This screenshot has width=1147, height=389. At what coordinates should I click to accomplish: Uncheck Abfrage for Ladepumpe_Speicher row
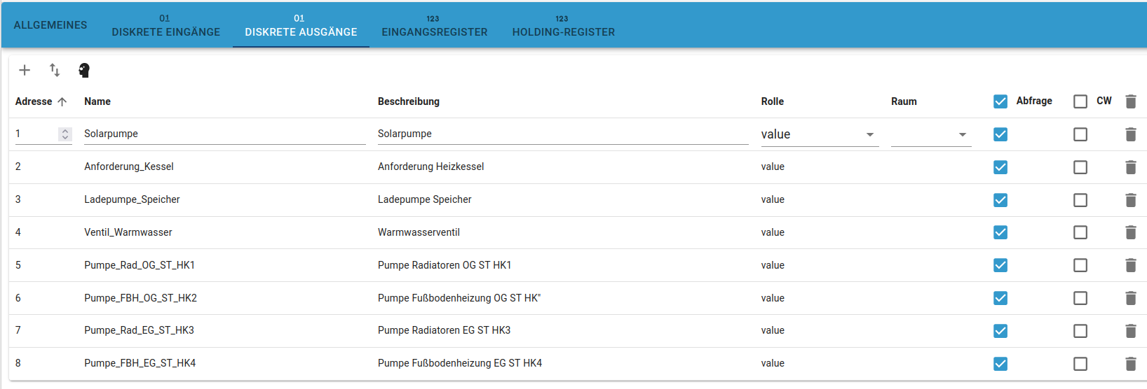tap(1000, 200)
